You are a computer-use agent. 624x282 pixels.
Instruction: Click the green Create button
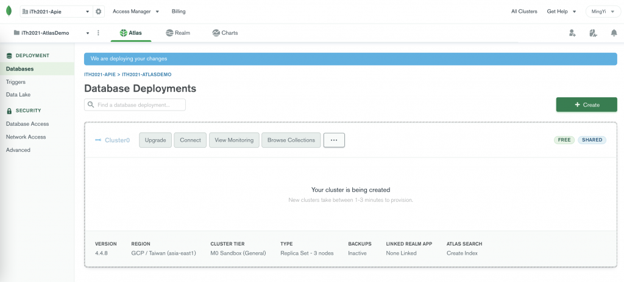[587, 105]
